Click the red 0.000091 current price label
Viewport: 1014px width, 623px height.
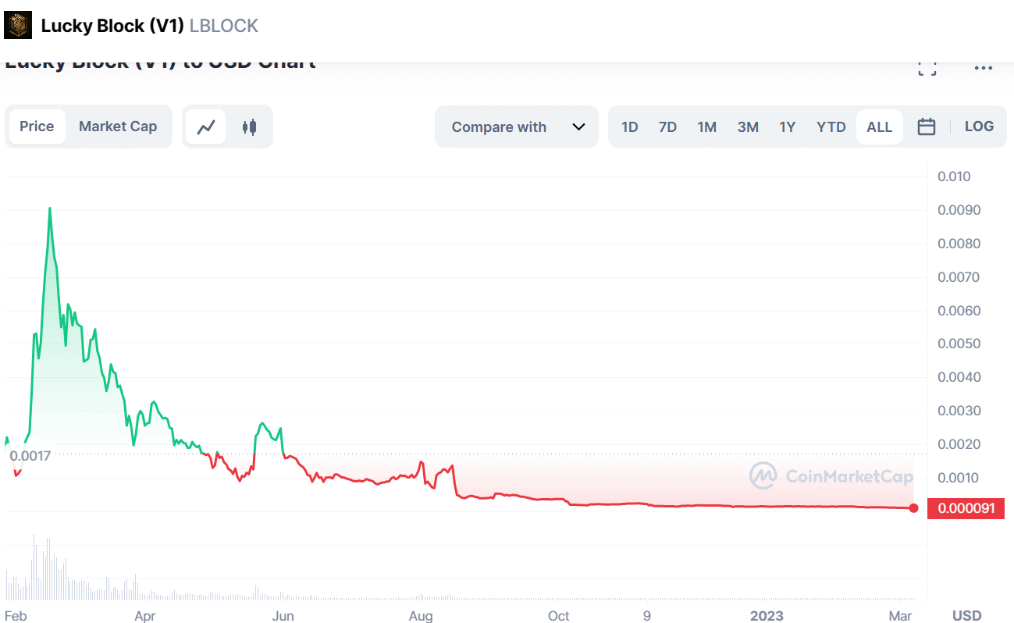pos(966,508)
